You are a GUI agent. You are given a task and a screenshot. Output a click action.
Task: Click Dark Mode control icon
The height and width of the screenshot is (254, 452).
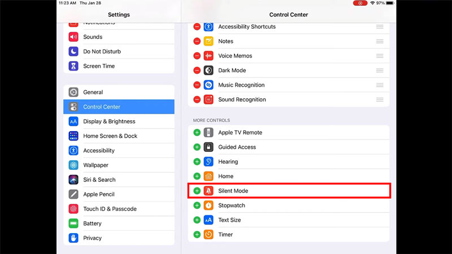(x=208, y=70)
